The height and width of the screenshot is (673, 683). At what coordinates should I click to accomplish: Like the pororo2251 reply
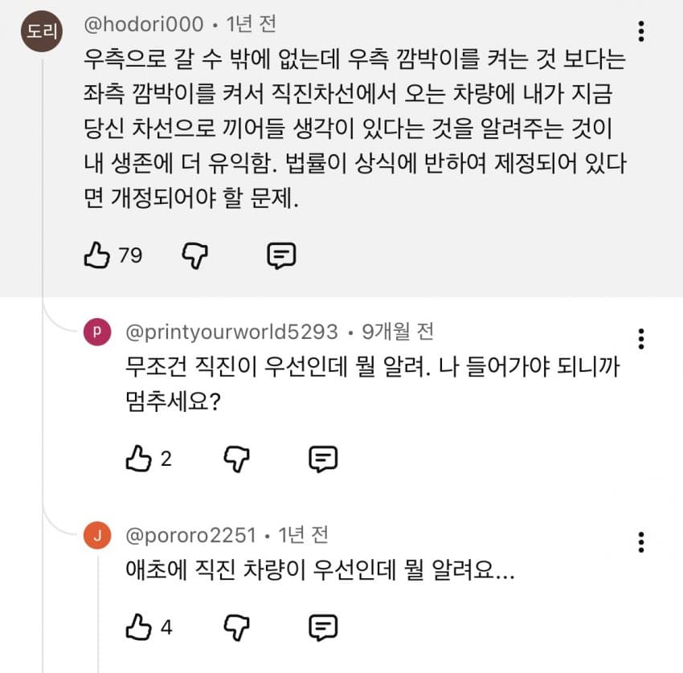click(139, 626)
